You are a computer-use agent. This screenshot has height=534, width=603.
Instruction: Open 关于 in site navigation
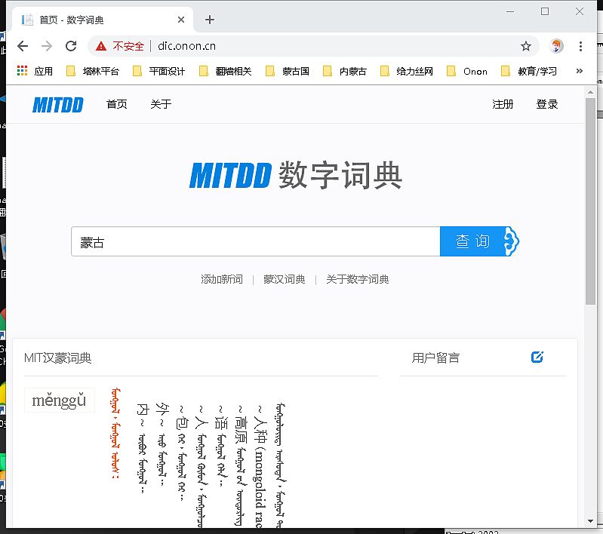pyautogui.click(x=161, y=104)
